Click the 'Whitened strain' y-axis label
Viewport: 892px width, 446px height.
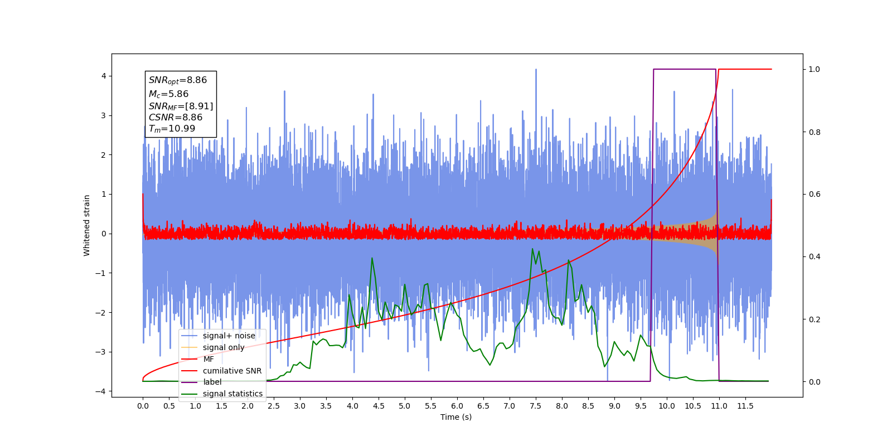[86, 225]
